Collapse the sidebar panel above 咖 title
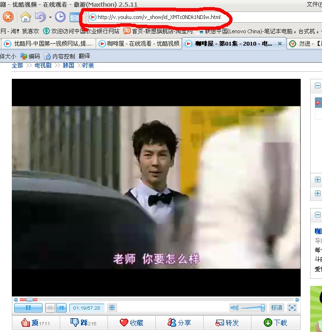Screen dimensions: 322x332 point(318,215)
